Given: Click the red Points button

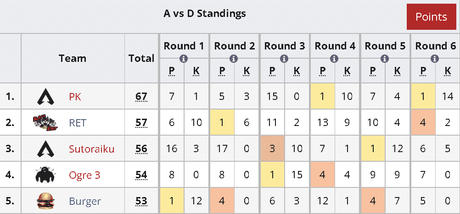Looking at the screenshot, I should [x=431, y=16].
